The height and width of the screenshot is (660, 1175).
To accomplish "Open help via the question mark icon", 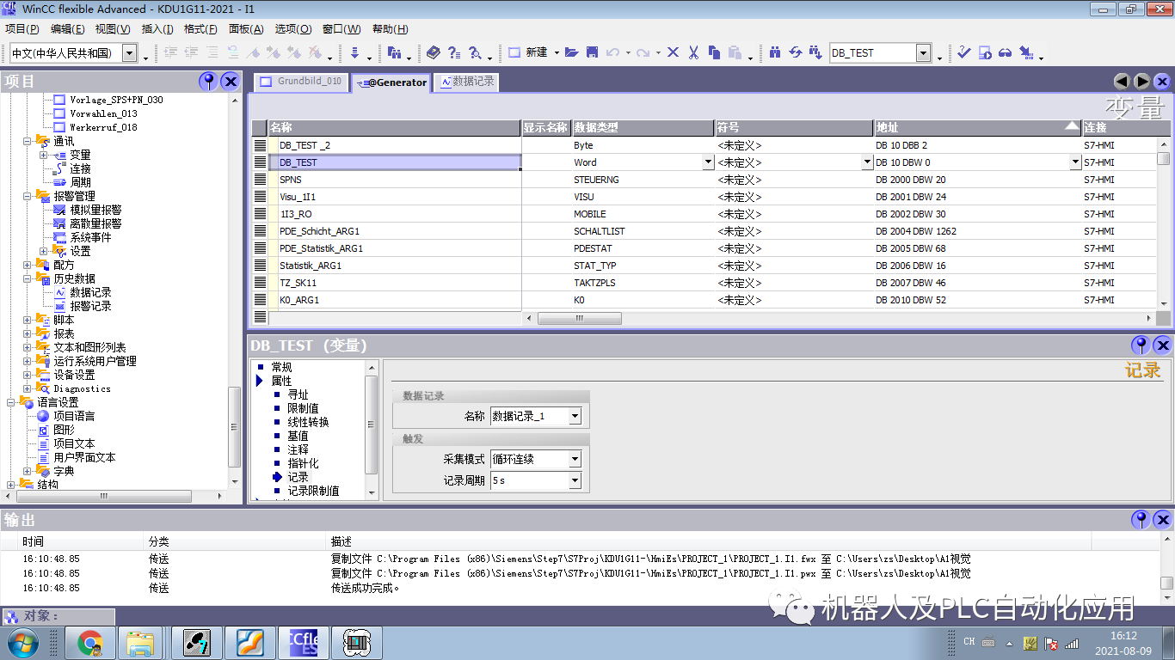I will (x=456, y=52).
